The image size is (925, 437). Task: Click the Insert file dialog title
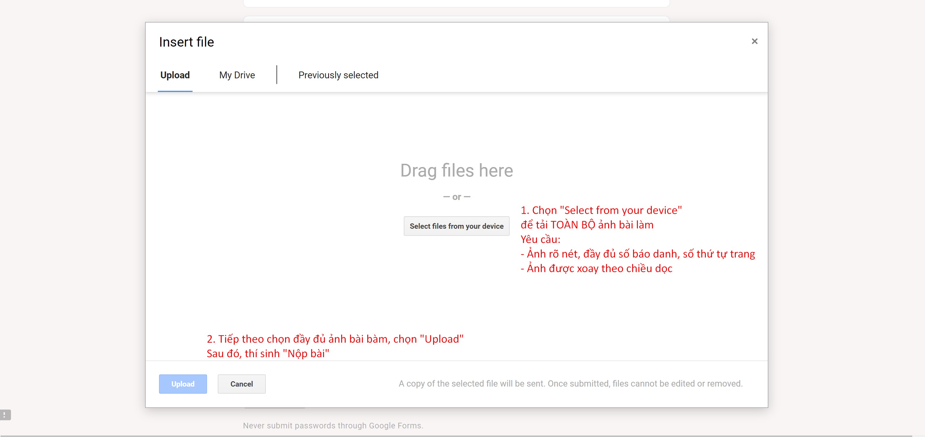tap(186, 42)
